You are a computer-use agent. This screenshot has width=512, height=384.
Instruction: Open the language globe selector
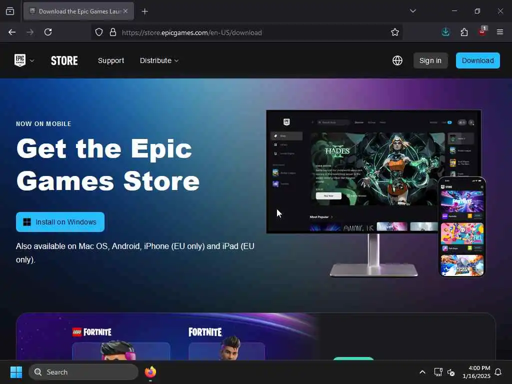397,60
